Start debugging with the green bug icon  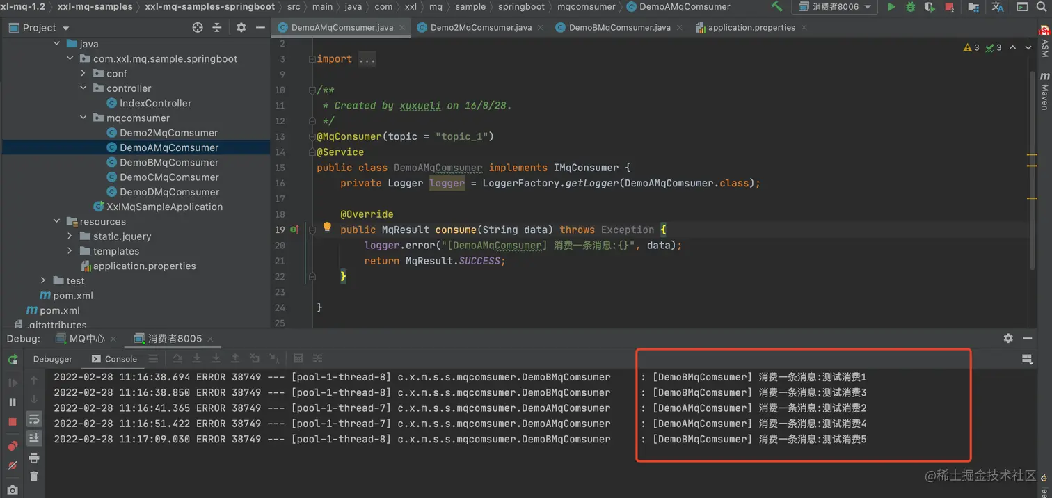(910, 7)
